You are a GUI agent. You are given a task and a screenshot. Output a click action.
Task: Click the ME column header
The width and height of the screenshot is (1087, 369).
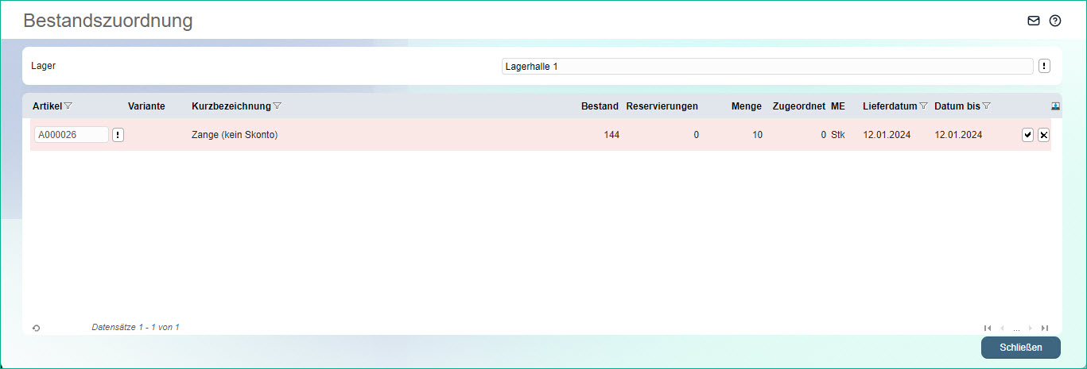tap(838, 106)
